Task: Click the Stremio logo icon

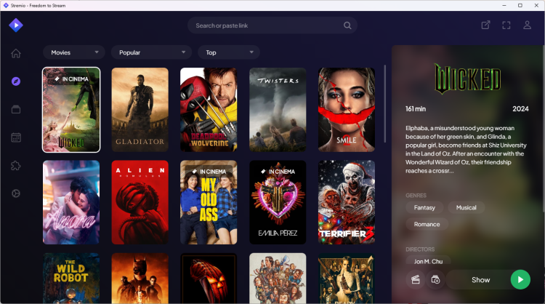Action: (16, 25)
